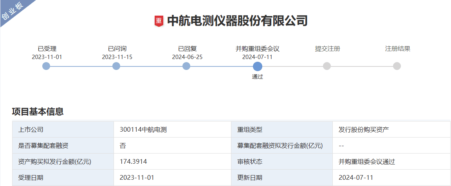The height and width of the screenshot is (186, 451).
Task: Click the 174.3914 amount value
Action: tap(133, 162)
